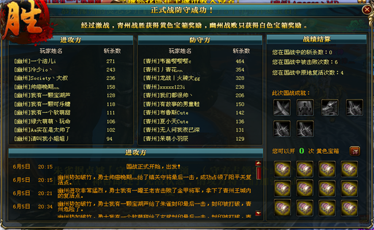The width and height of the screenshot is (374, 230).
Task: Select the first-row glowing dagger achievement icon
Action: tap(354, 108)
